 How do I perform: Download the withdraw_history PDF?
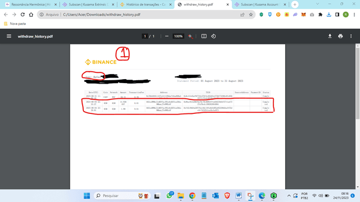point(330,36)
